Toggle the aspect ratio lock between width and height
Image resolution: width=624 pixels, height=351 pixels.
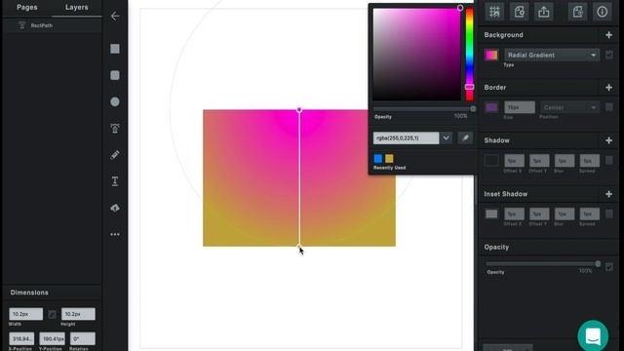pyautogui.click(x=52, y=314)
